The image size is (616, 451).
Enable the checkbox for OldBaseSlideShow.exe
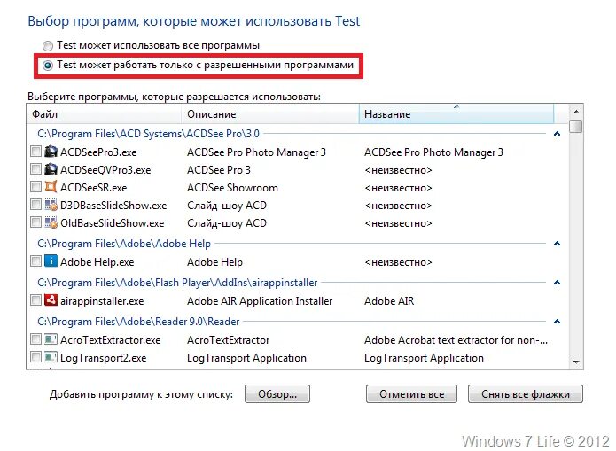[x=35, y=222]
